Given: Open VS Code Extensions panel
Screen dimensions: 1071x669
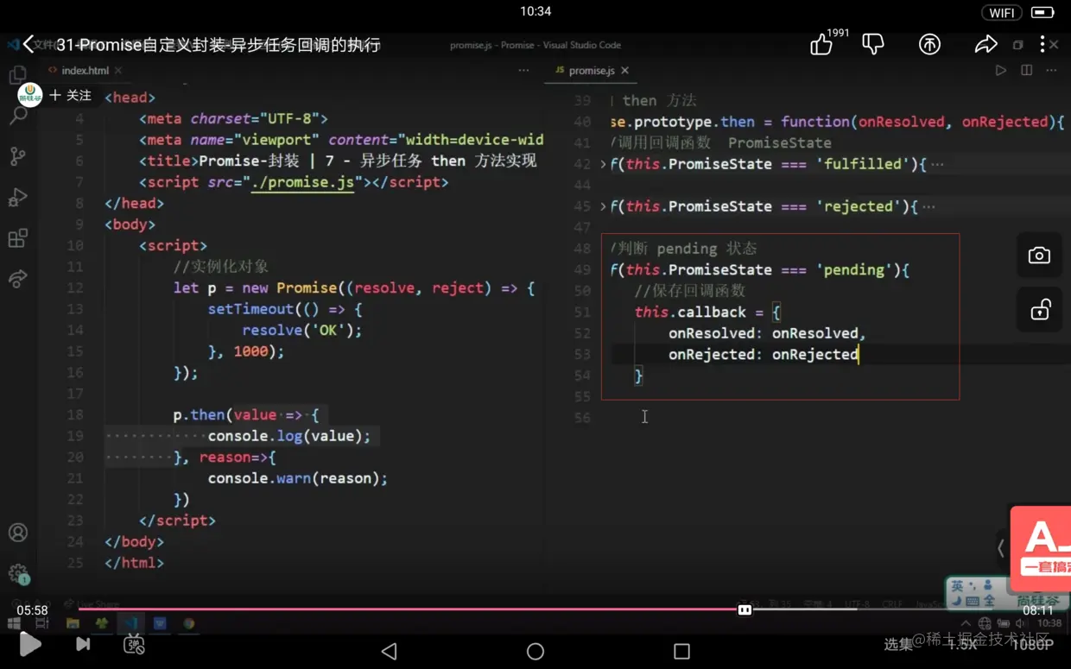Looking at the screenshot, I should [17, 237].
